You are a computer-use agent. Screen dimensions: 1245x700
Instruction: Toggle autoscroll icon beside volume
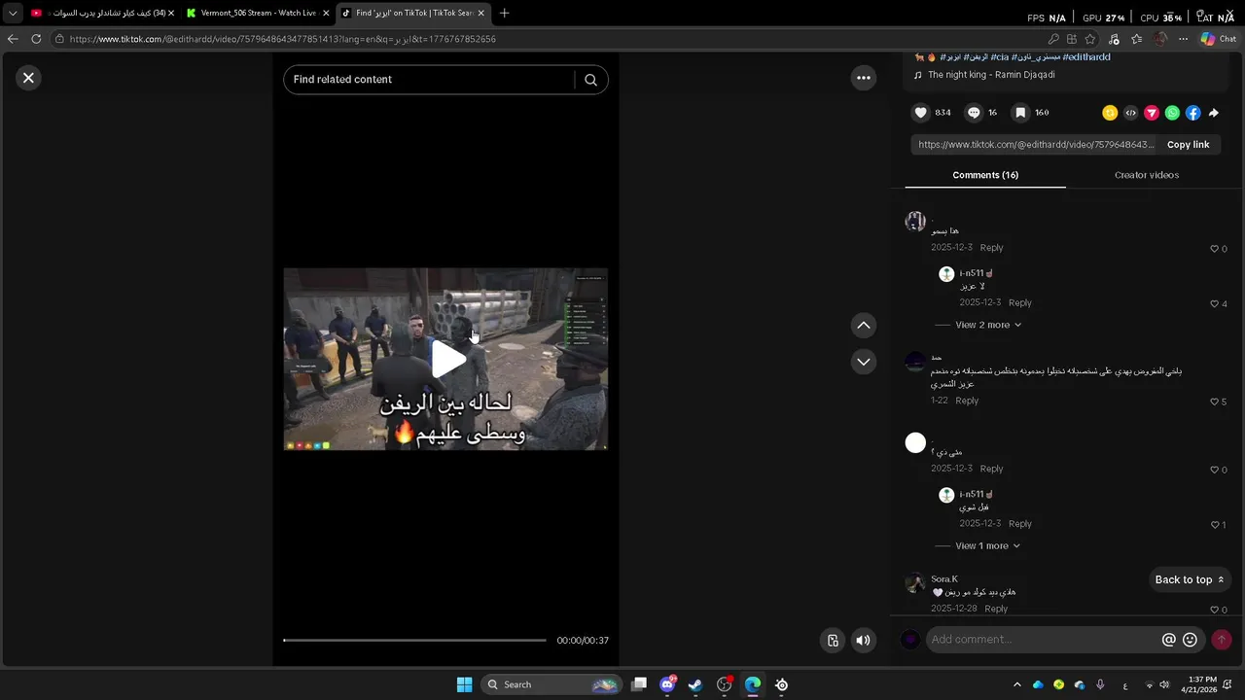833,640
